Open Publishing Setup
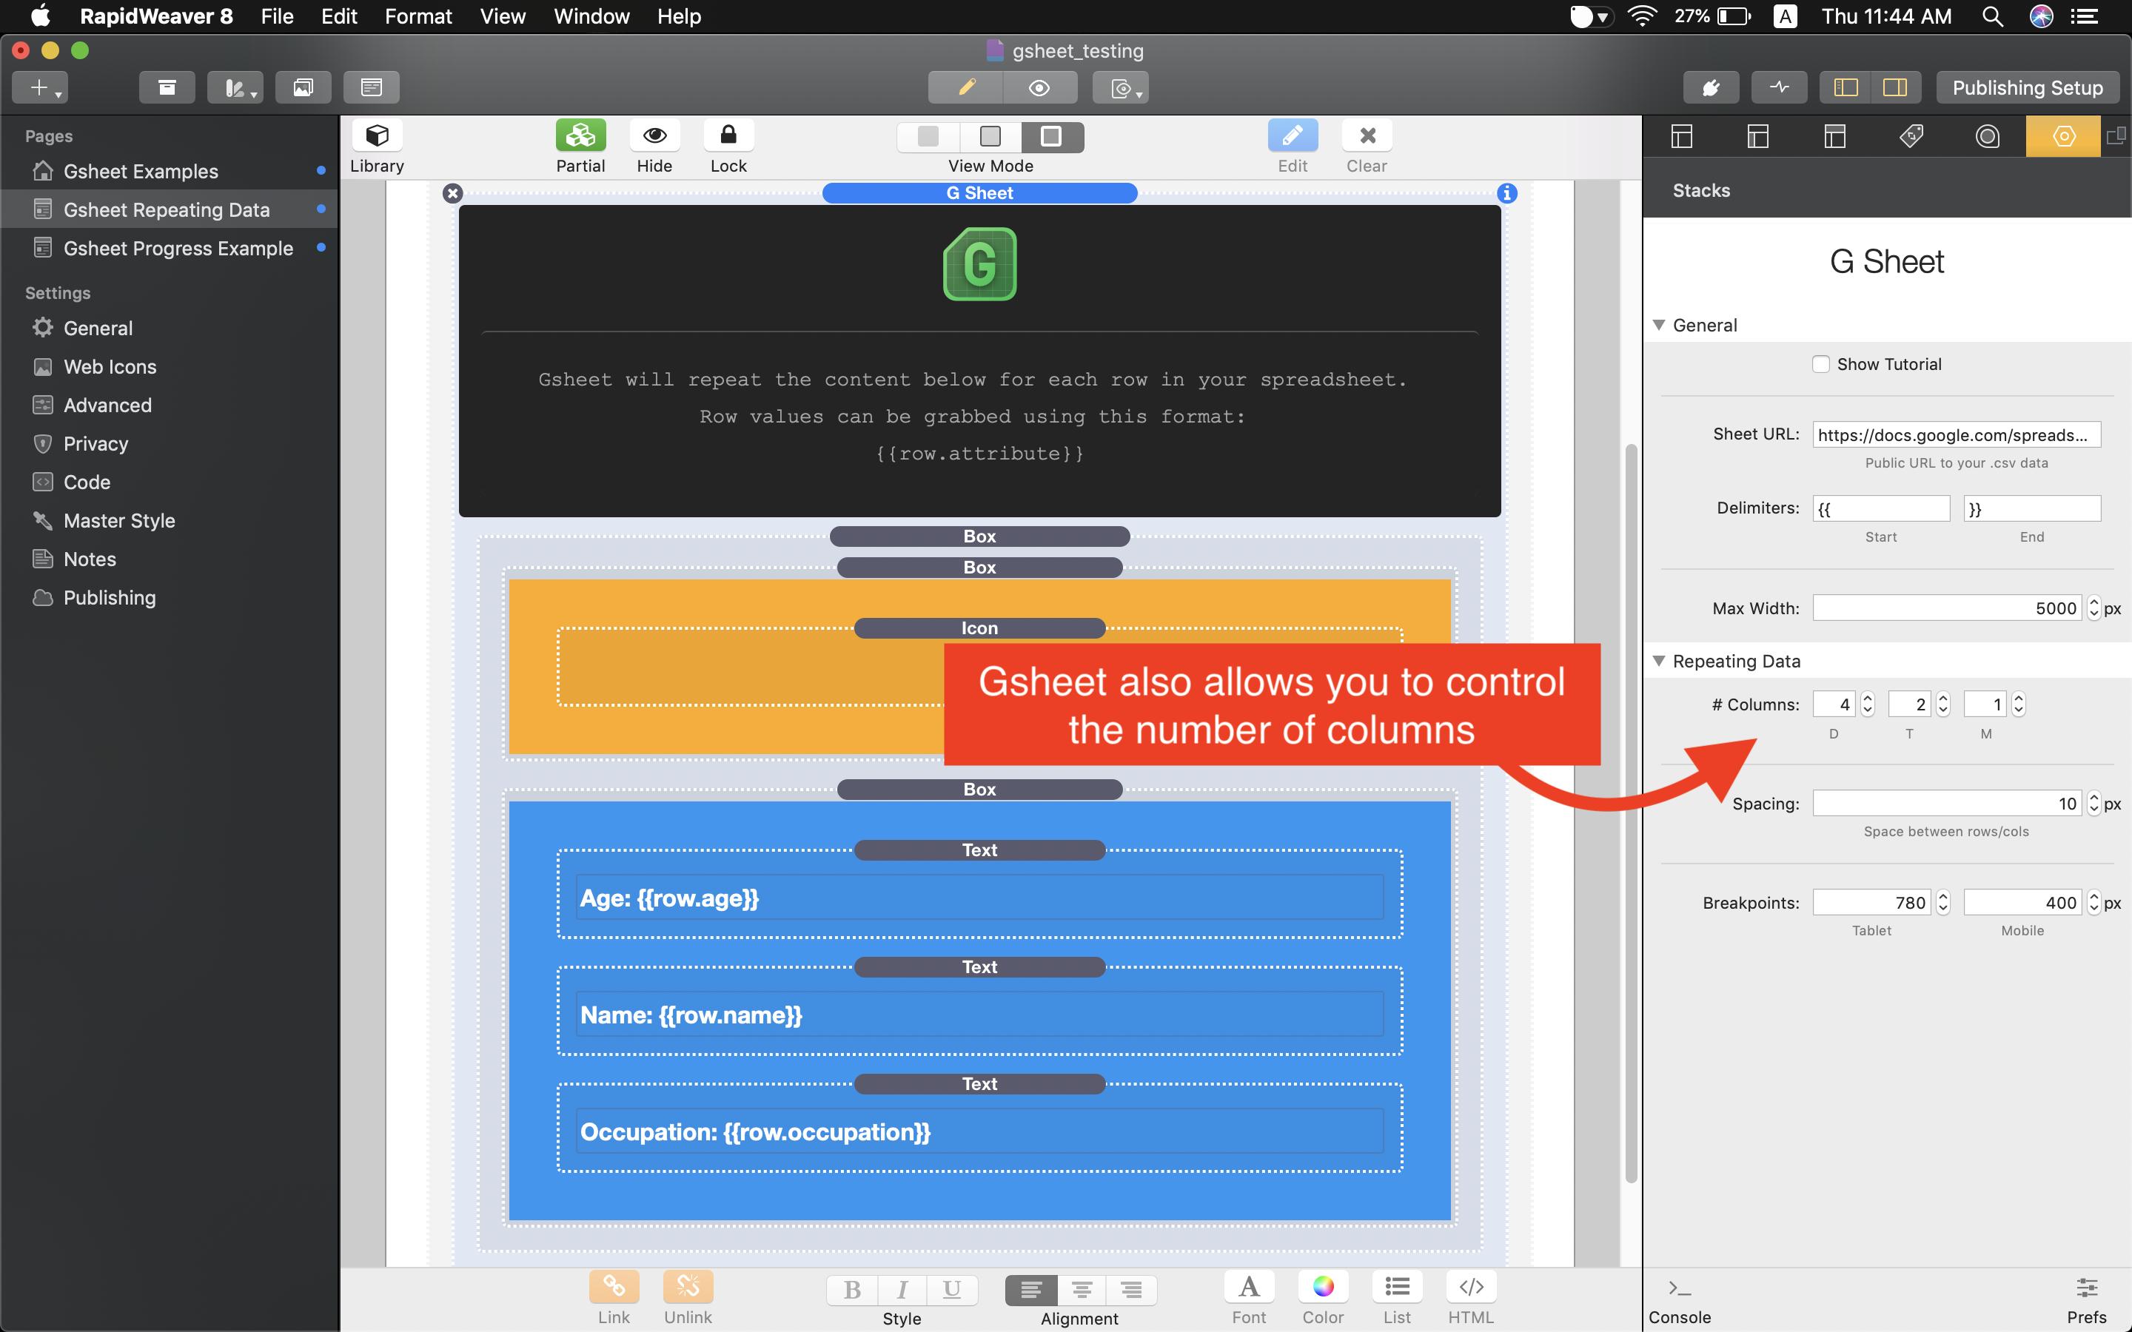The width and height of the screenshot is (2132, 1332). tap(2027, 87)
